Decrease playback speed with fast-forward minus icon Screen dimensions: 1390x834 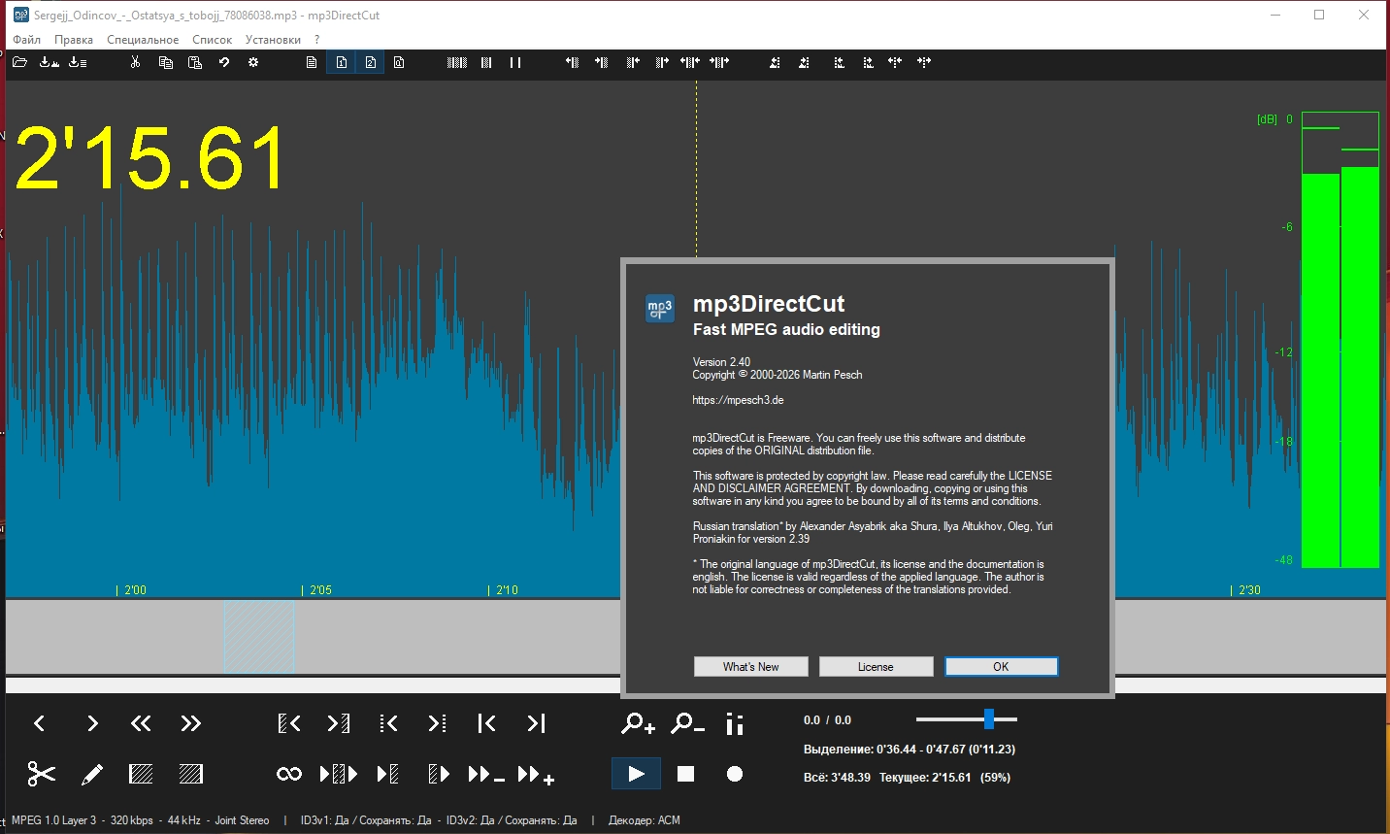coord(485,775)
